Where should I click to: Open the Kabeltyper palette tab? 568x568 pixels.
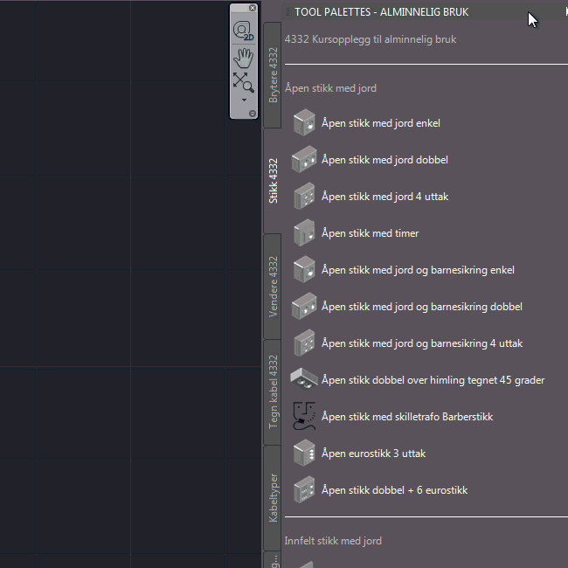273,497
